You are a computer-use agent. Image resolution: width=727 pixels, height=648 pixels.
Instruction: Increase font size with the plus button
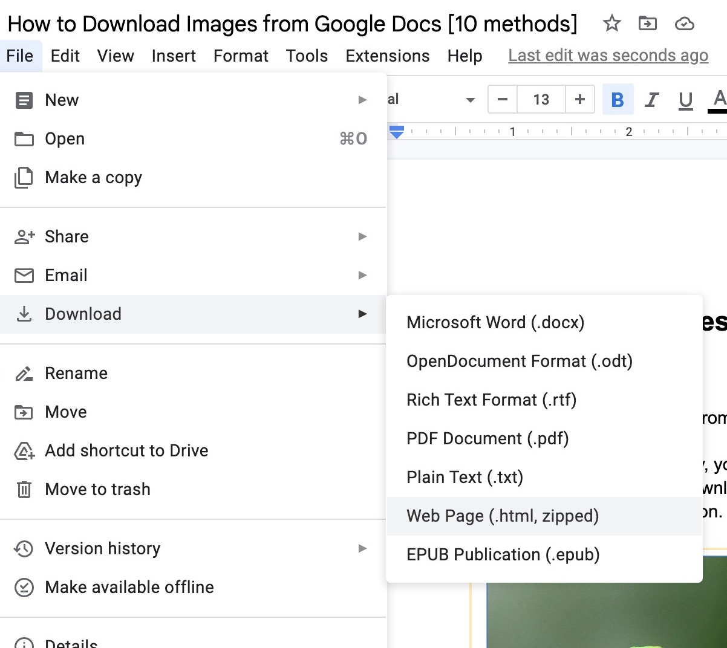[x=579, y=100]
